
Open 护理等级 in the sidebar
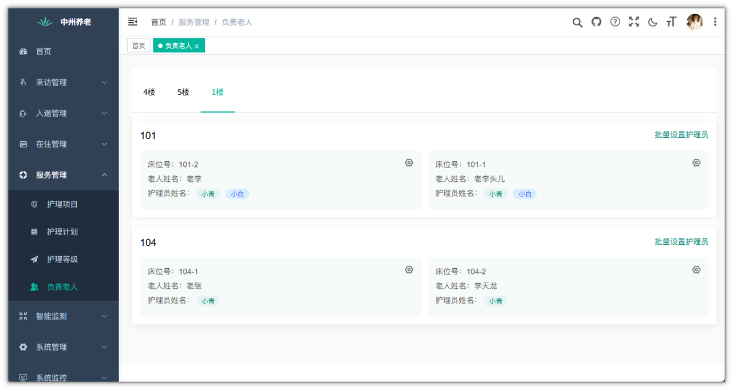[62, 259]
